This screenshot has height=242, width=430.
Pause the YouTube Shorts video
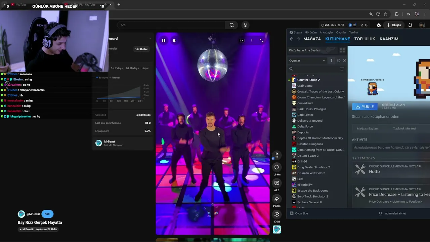tap(164, 40)
